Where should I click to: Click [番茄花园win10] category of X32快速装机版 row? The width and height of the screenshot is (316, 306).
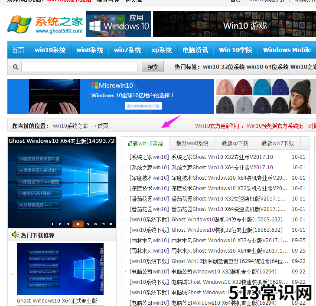click(150, 199)
